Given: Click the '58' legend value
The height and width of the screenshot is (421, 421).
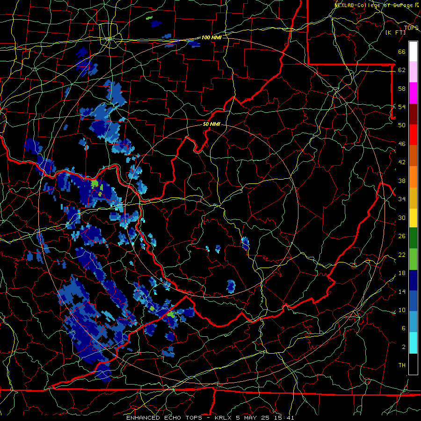Looking at the screenshot, I should click(402, 88).
